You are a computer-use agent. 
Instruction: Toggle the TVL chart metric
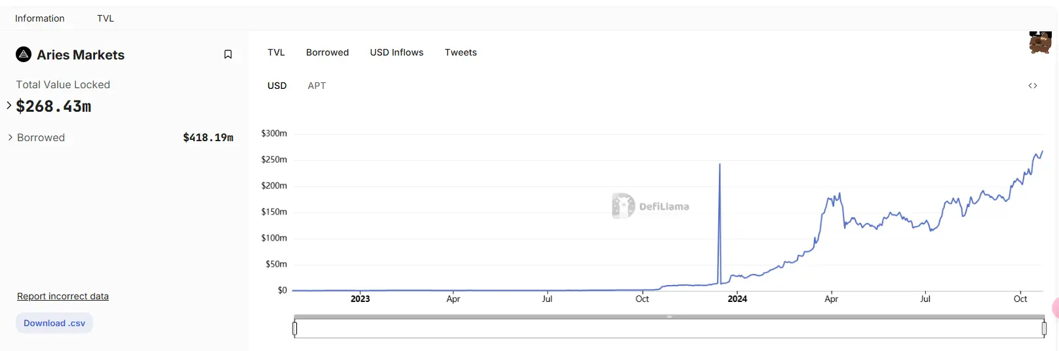[276, 52]
